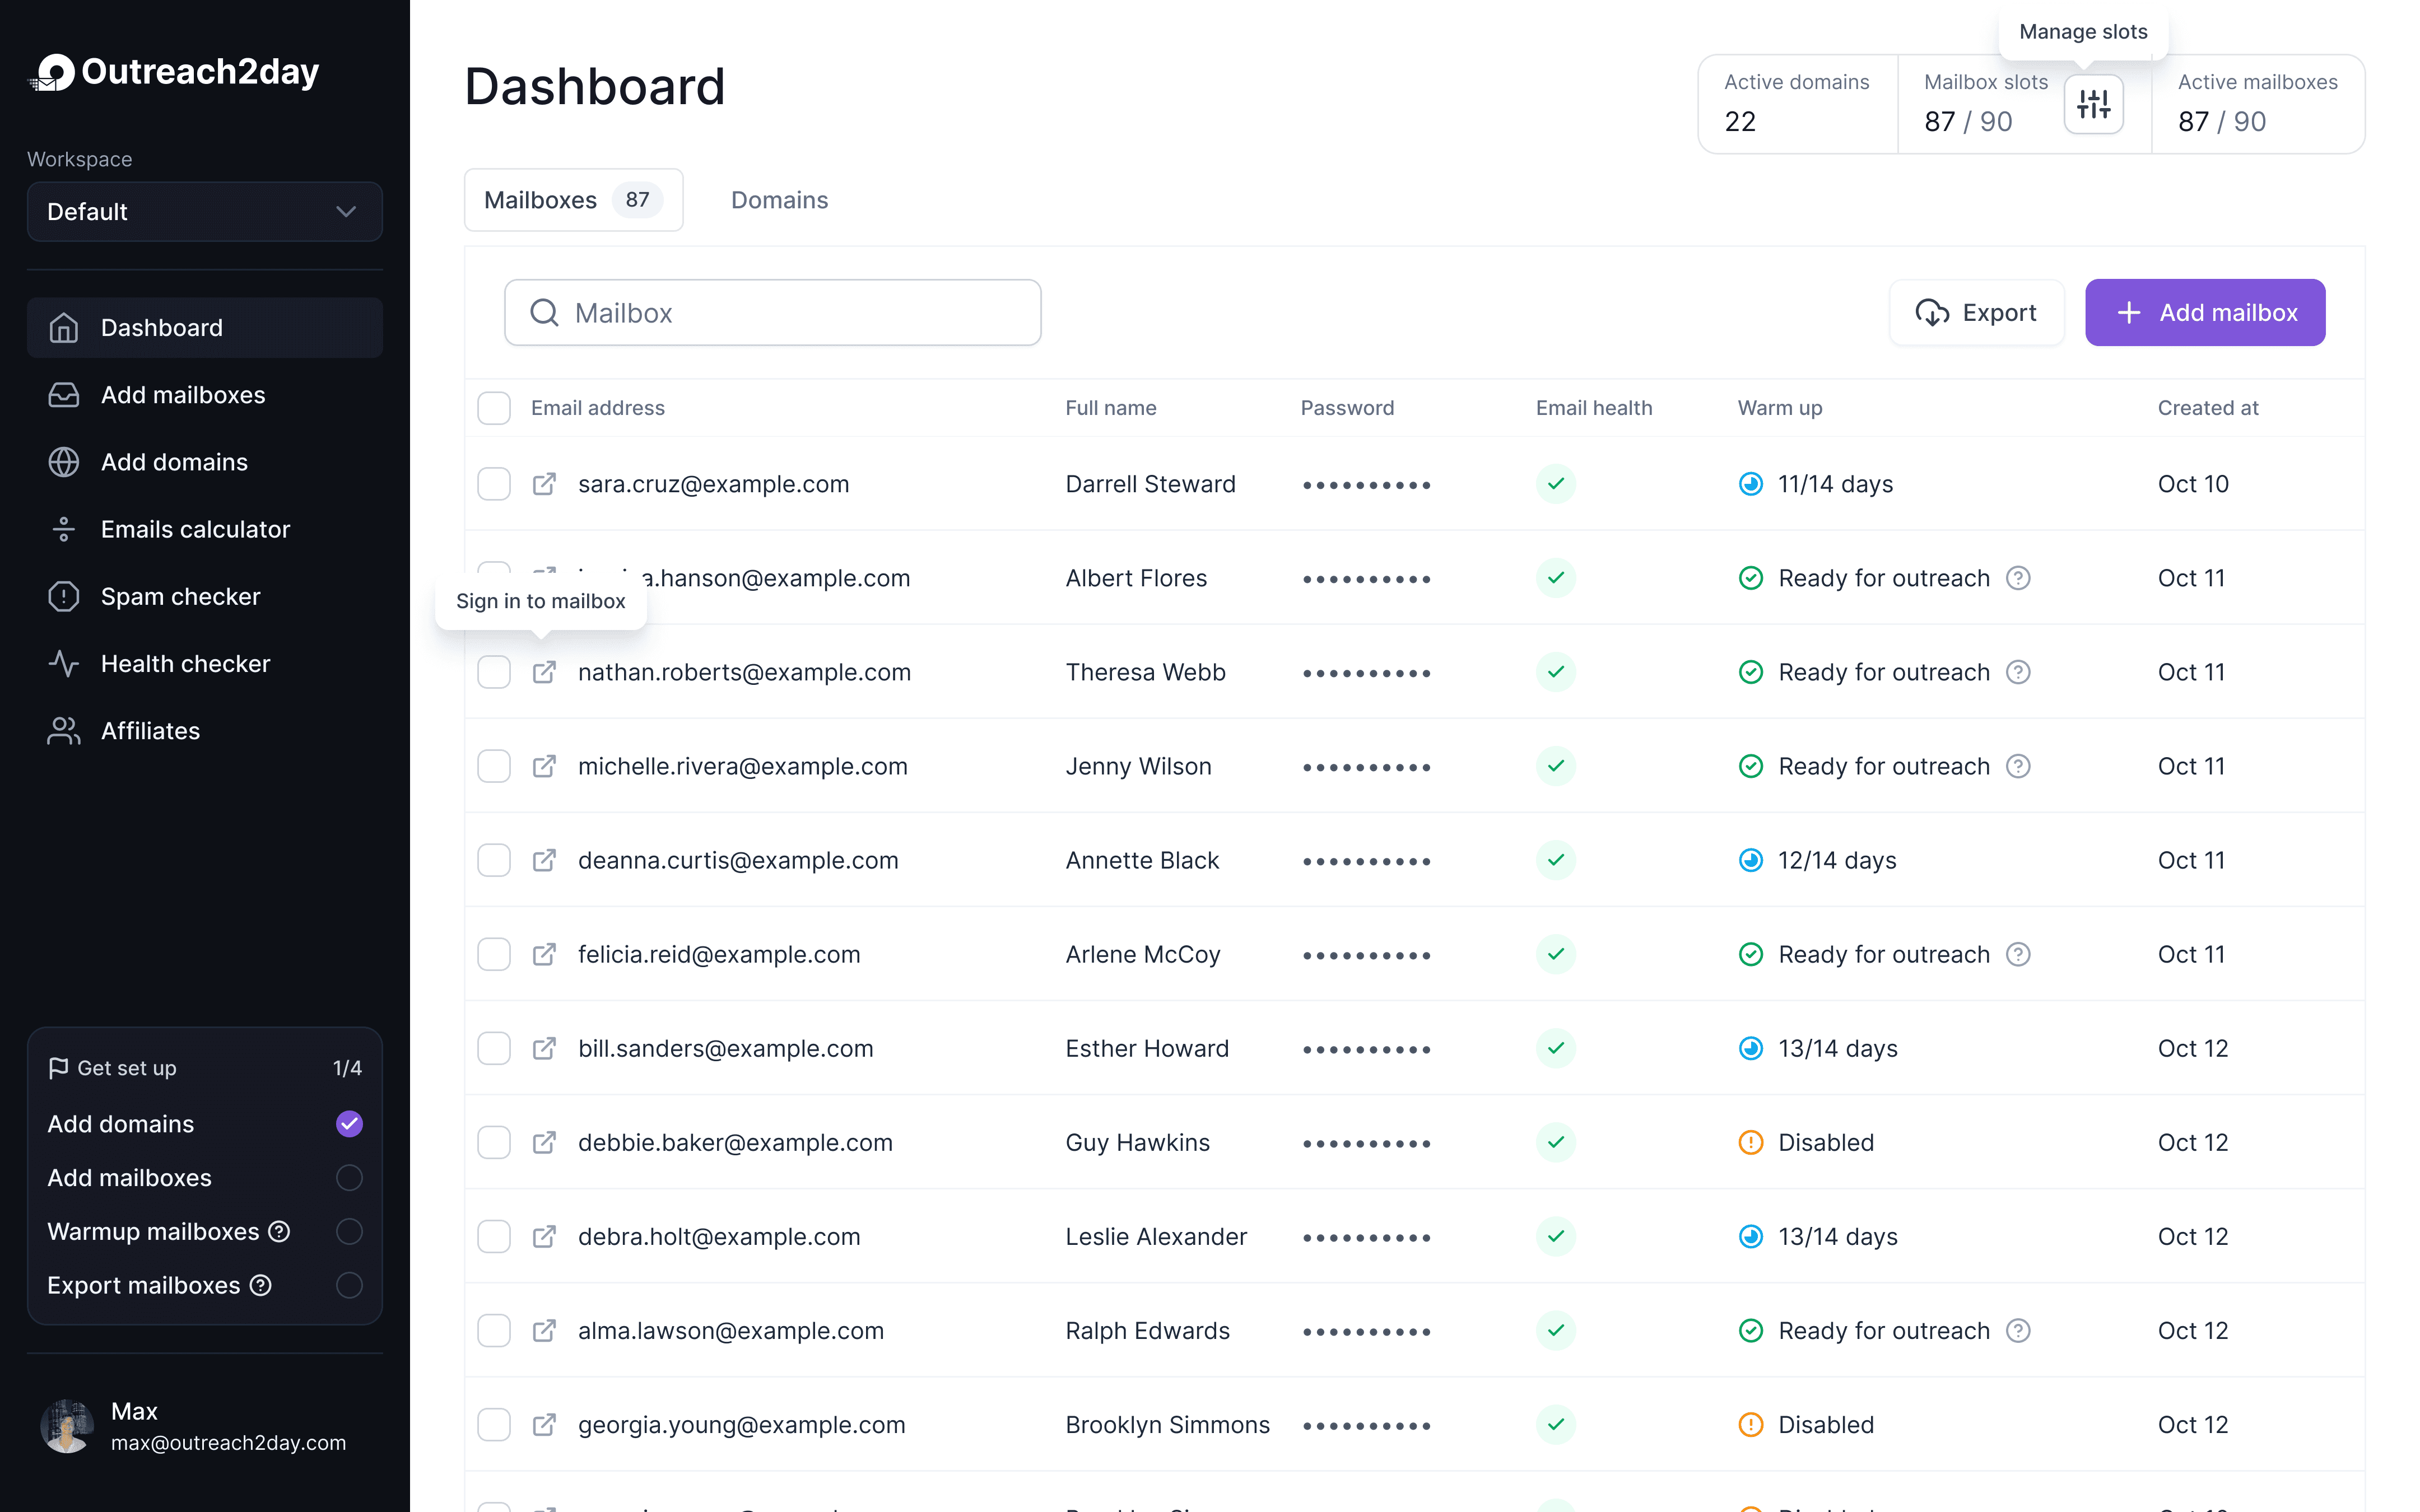Click the Add mailbox button
2420x1512 pixels.
(x=2204, y=313)
